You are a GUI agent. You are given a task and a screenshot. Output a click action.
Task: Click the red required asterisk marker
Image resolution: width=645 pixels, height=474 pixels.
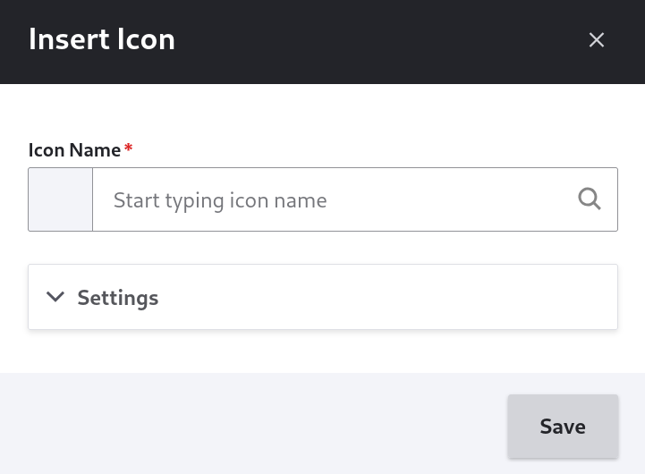[x=128, y=148]
